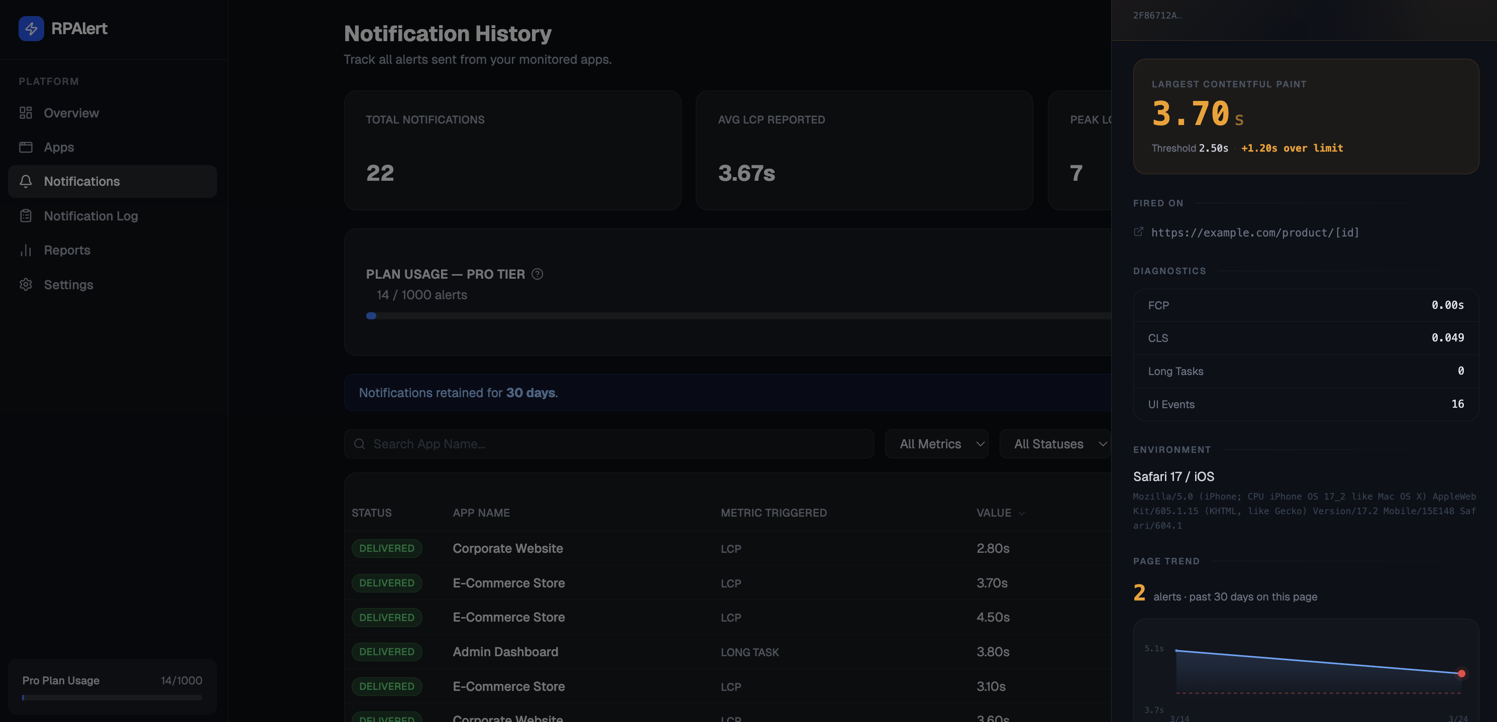
Task: Click the help icon beside Plan Usage
Action: coord(537,274)
